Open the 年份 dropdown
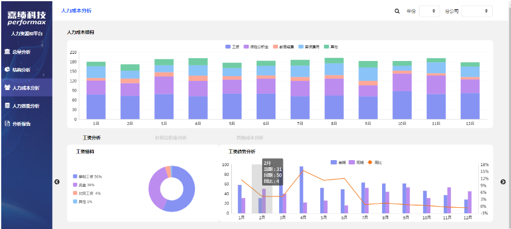511x229 pixels. pos(429,11)
